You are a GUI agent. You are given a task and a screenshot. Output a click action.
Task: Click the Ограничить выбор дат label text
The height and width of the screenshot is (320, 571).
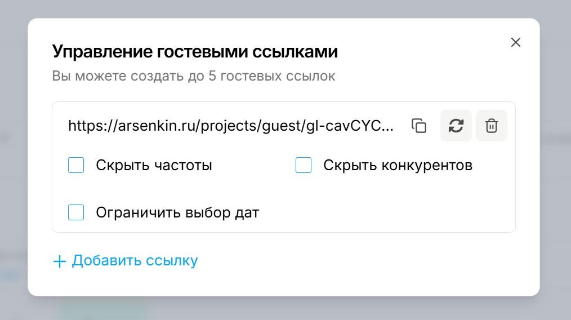coord(177,213)
